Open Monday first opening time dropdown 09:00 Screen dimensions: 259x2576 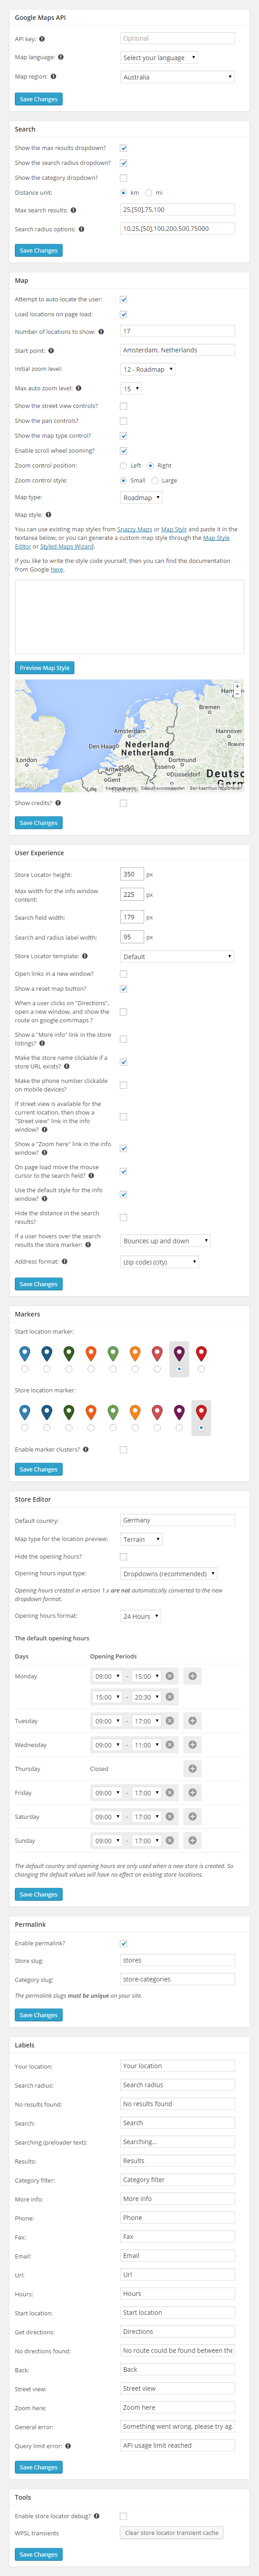pyautogui.click(x=107, y=1676)
